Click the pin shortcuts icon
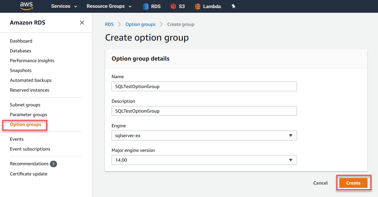Image resolution: width=378 pixels, height=197 pixels. click(x=234, y=6)
